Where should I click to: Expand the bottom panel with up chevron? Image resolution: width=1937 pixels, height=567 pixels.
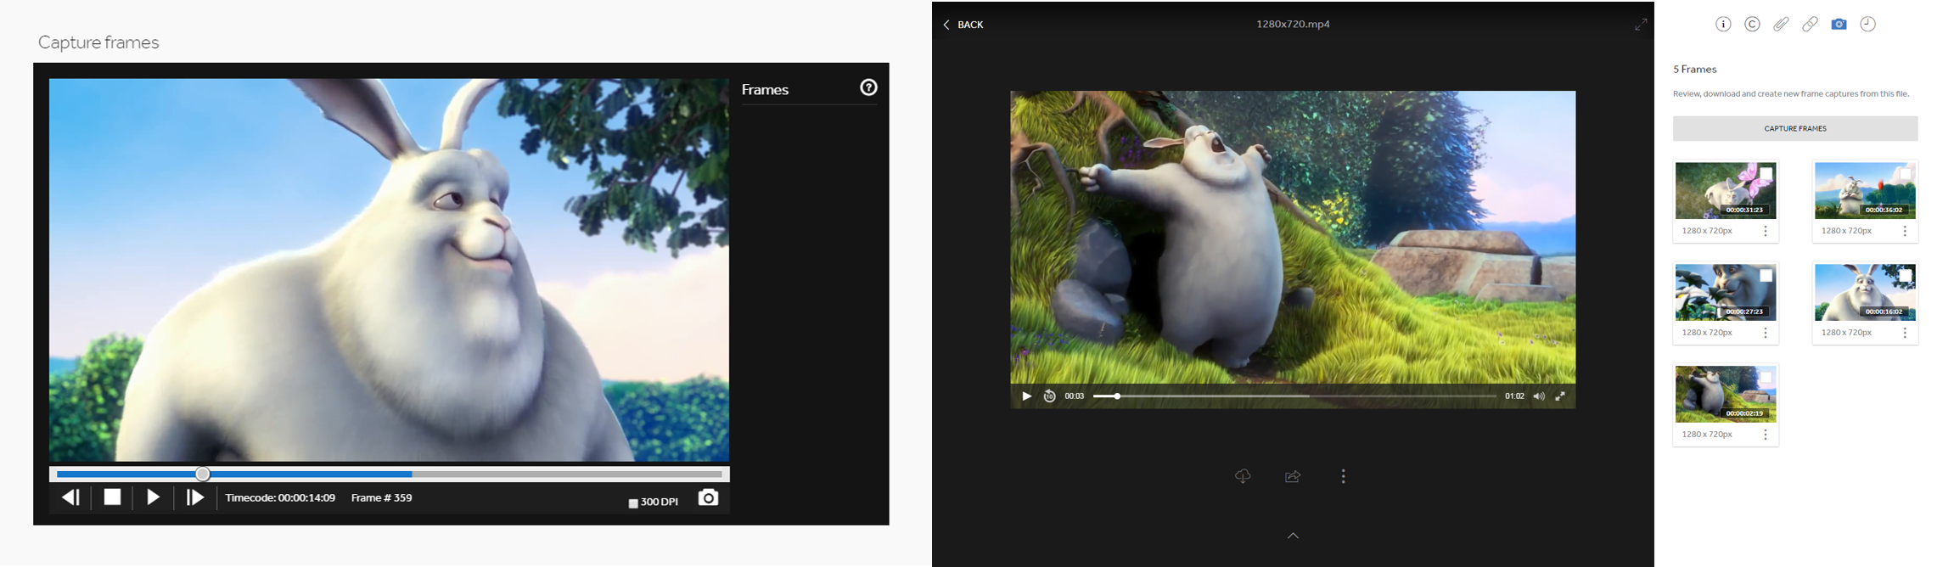(1293, 536)
